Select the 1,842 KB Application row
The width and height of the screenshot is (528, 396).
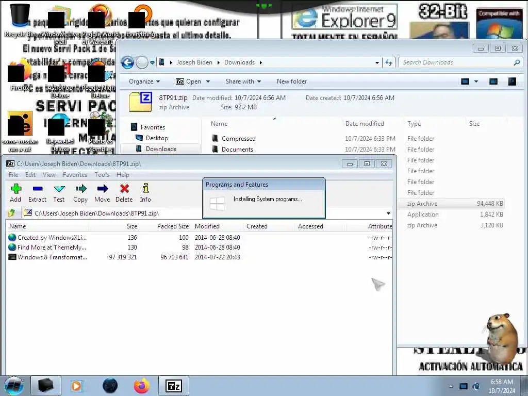(x=451, y=214)
